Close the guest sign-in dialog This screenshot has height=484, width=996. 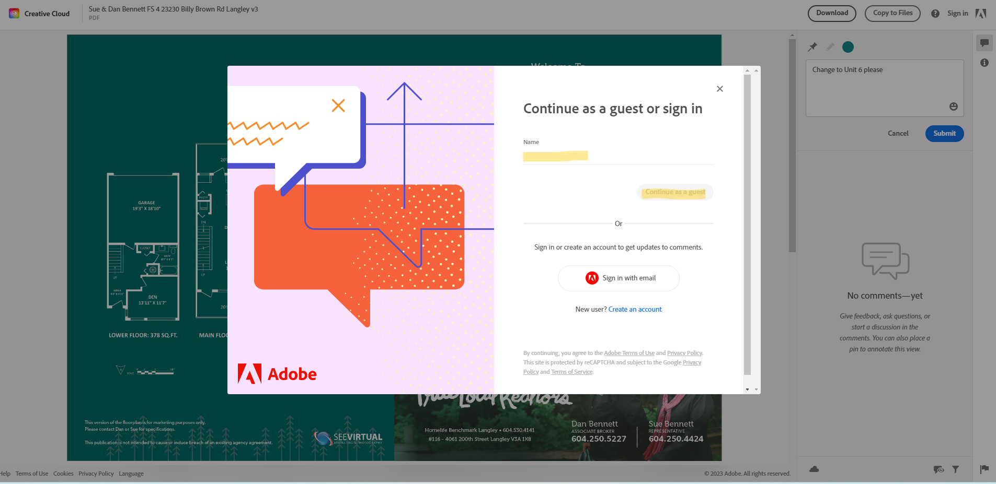coord(720,89)
